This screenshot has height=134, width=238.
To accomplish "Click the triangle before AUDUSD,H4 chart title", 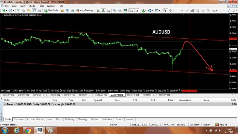I will (x=2, y=15).
